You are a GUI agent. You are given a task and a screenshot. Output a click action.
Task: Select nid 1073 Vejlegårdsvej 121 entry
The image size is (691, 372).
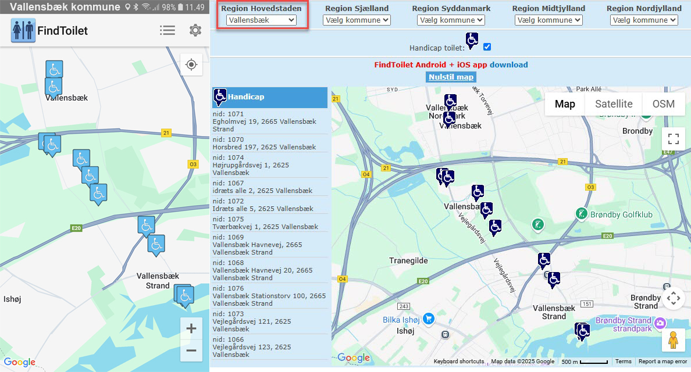point(270,321)
